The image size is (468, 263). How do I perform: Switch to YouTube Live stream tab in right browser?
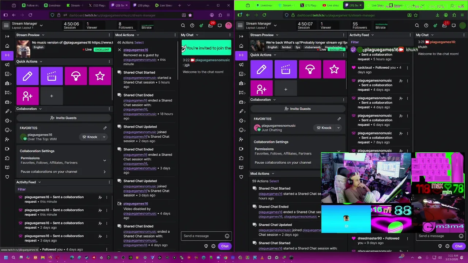click(x=331, y=5)
